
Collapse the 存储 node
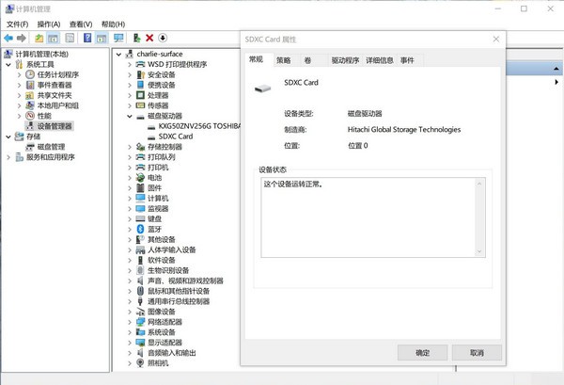click(8, 136)
